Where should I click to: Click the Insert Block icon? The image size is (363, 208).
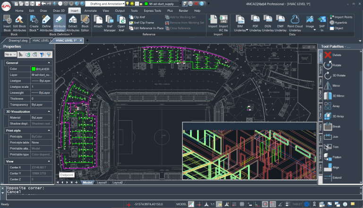[7, 20]
